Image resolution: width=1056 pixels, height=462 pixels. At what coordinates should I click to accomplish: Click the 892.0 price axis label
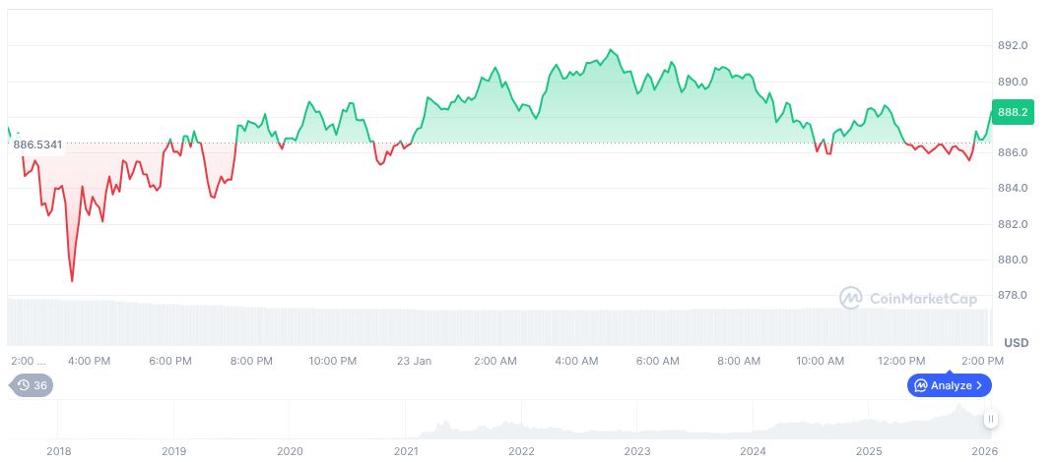tap(1013, 45)
